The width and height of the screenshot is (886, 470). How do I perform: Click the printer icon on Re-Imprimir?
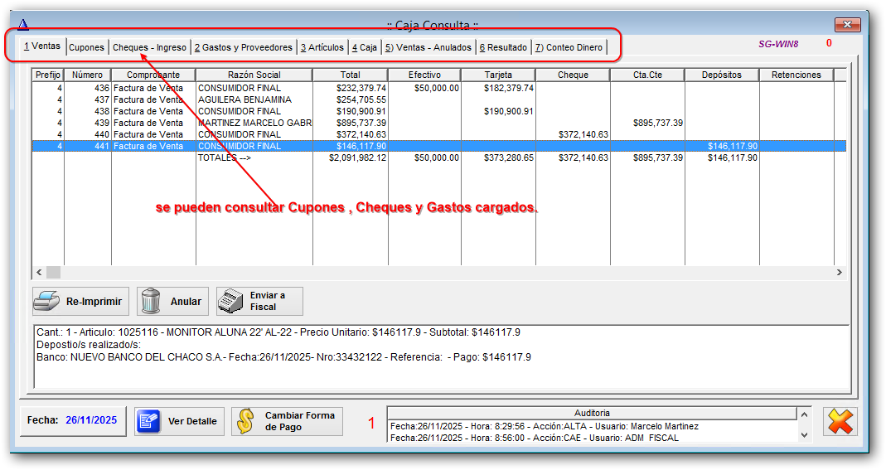click(x=47, y=302)
